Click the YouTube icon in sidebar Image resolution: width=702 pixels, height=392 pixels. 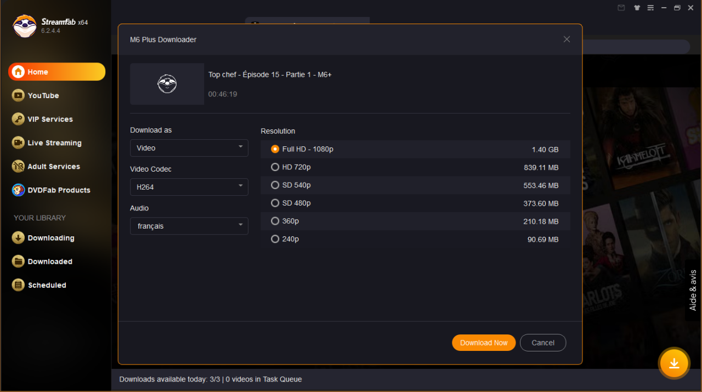click(x=19, y=95)
